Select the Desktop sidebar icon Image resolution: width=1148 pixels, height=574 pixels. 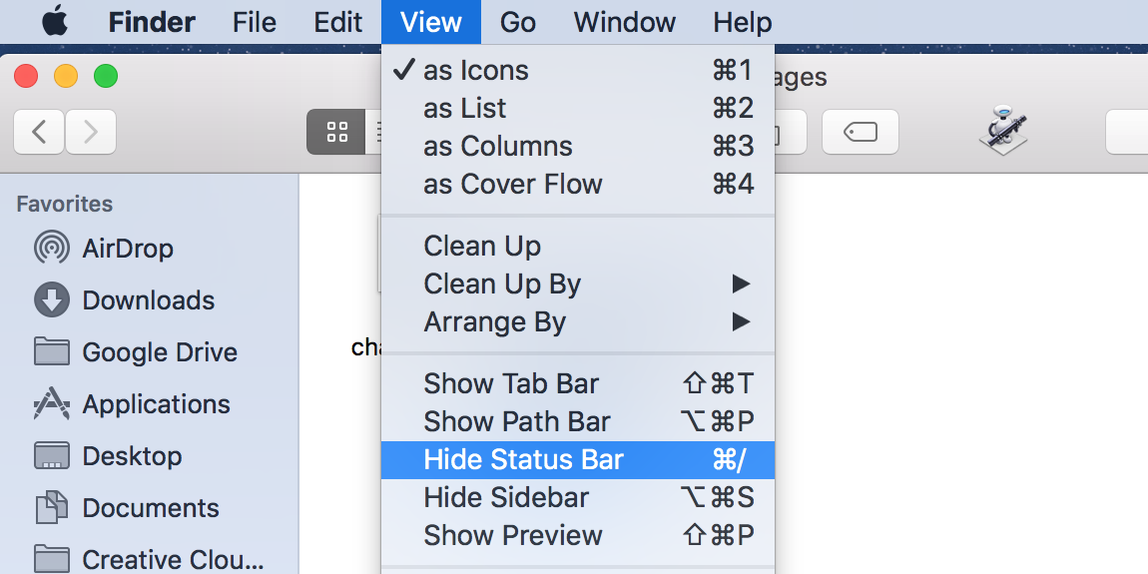(51, 456)
